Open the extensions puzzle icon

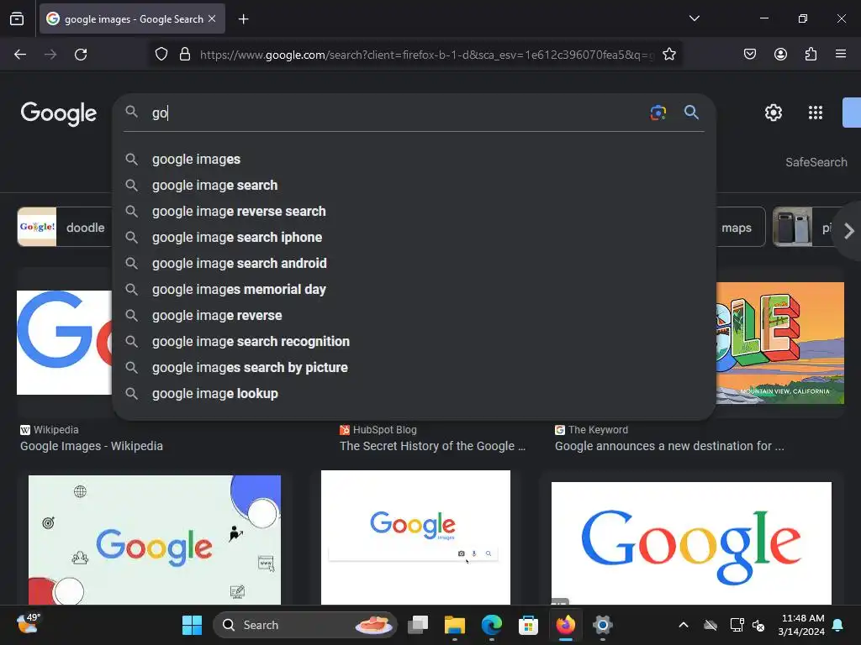click(811, 55)
